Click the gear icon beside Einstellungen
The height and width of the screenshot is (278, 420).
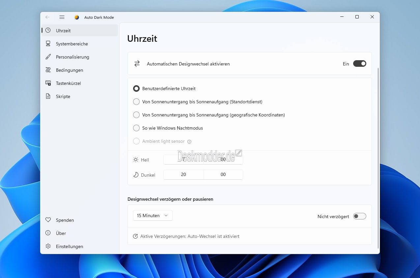tap(48, 246)
